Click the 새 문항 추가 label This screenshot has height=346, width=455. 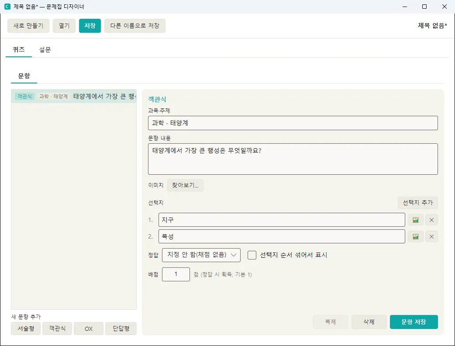[26, 317]
